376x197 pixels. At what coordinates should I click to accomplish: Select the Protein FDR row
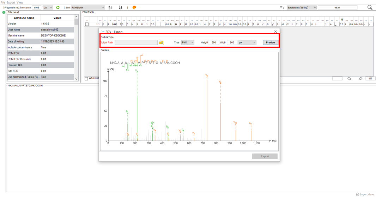41,65
